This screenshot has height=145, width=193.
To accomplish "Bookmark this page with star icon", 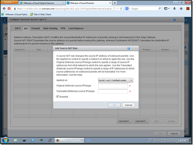I will click(114, 9).
